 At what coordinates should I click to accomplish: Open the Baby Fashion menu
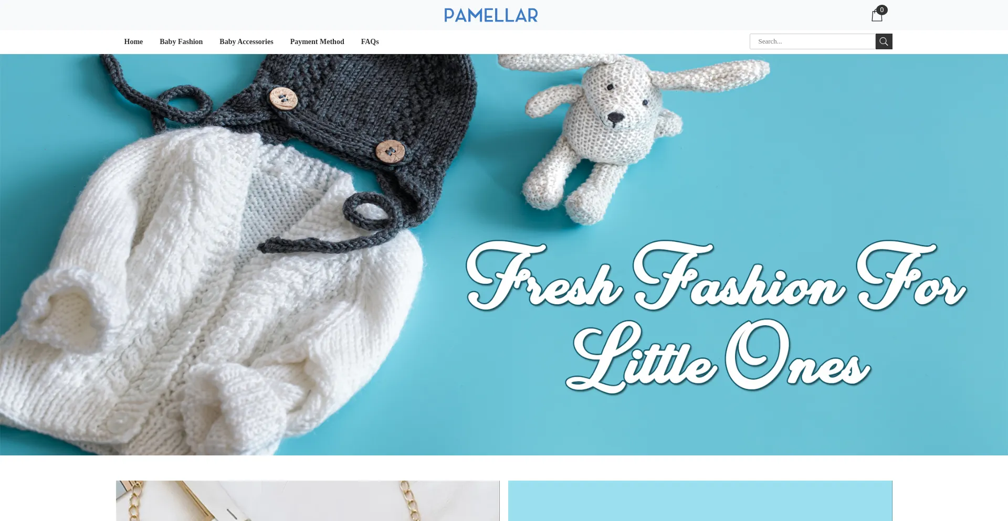click(181, 41)
